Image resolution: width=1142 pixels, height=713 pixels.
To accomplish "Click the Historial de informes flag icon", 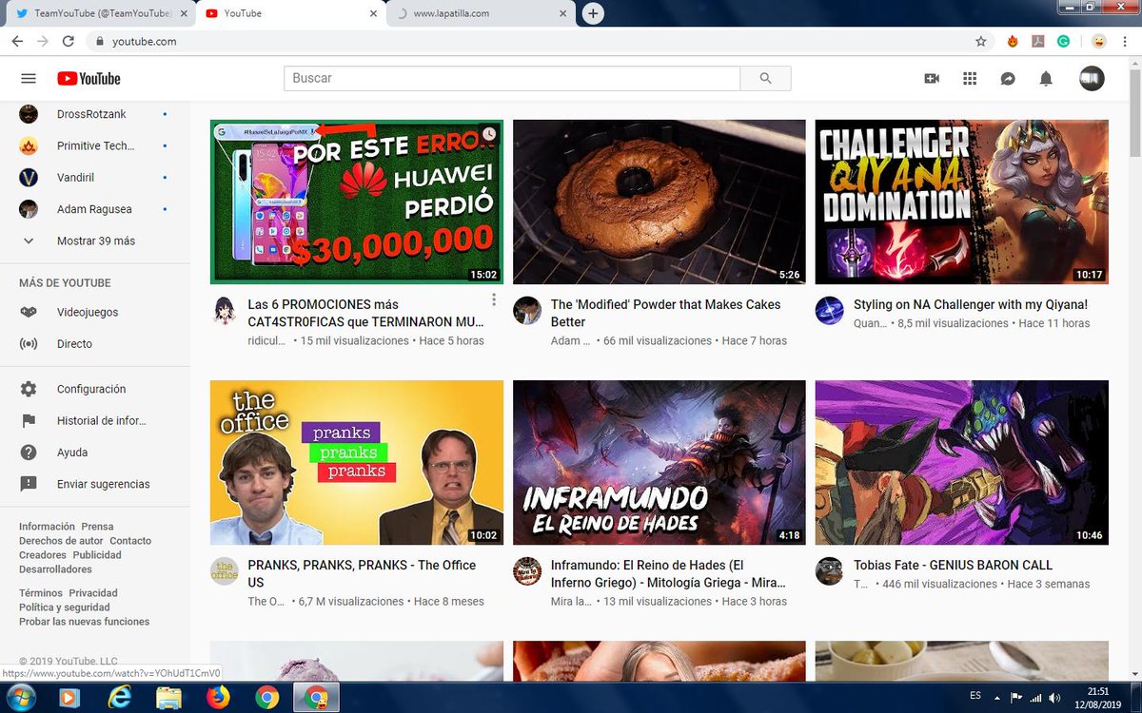I will click(29, 420).
